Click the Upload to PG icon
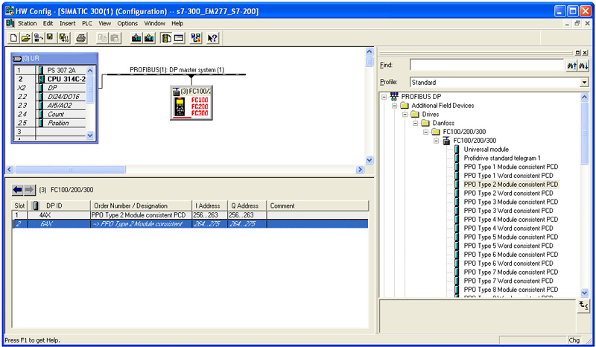The image size is (596, 347). (150, 38)
